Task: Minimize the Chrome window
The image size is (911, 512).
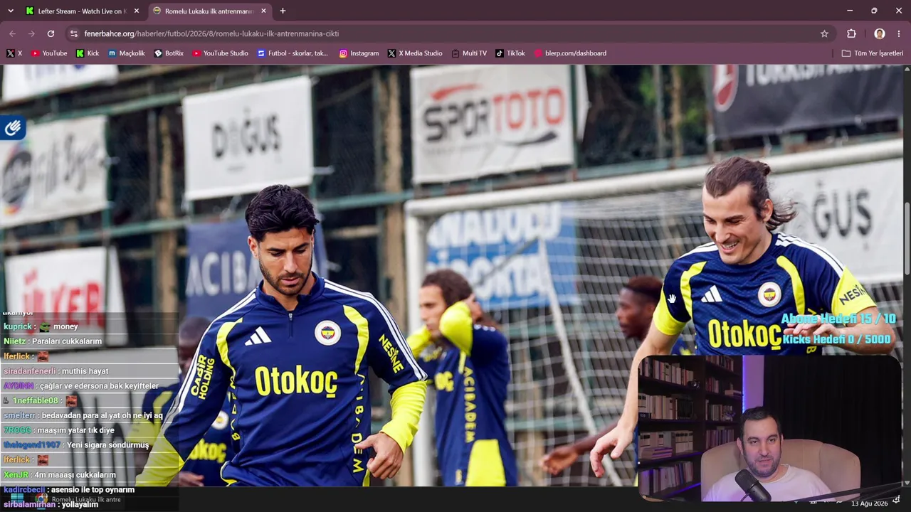Action: (x=850, y=11)
